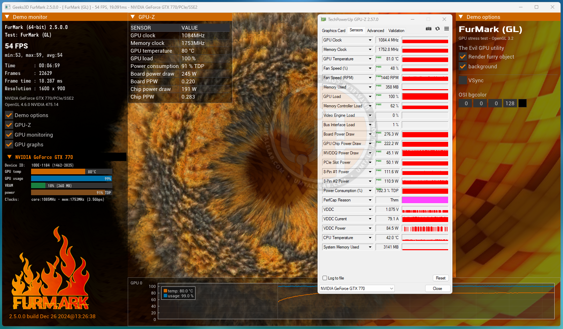This screenshot has height=329, width=563.
Task: Collapse the NVIDIA GeForce GTX 770 section
Action: (9, 157)
